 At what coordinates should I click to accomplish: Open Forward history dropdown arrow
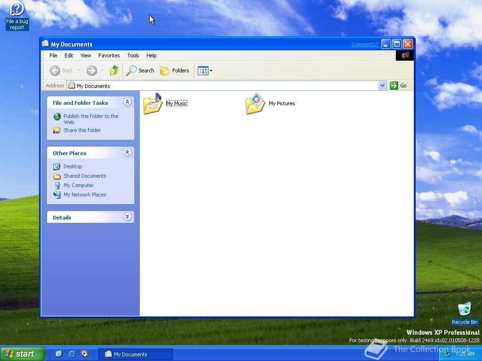click(x=103, y=71)
